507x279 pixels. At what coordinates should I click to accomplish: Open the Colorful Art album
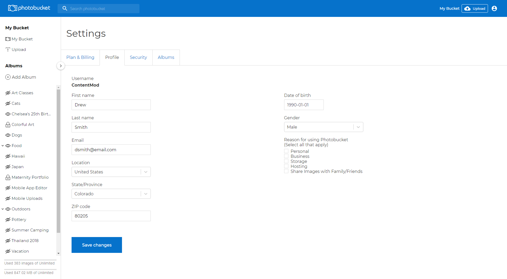[23, 125]
